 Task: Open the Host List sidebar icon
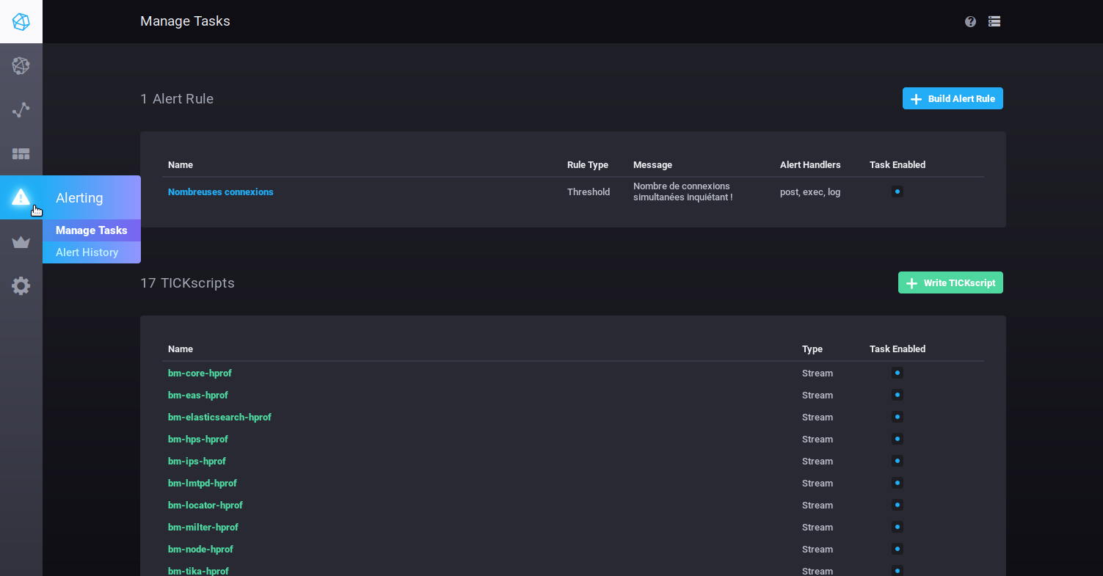(21, 66)
